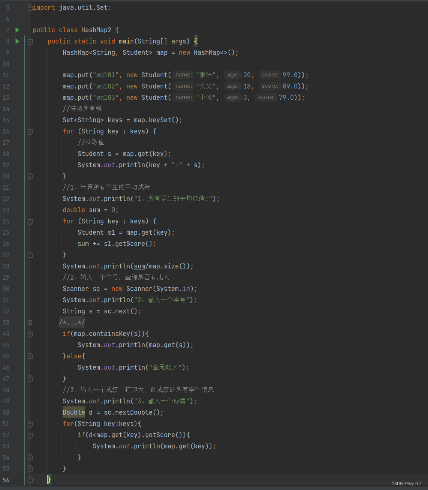Click the else fold marker on line 45
428x490 pixels.
click(30, 356)
